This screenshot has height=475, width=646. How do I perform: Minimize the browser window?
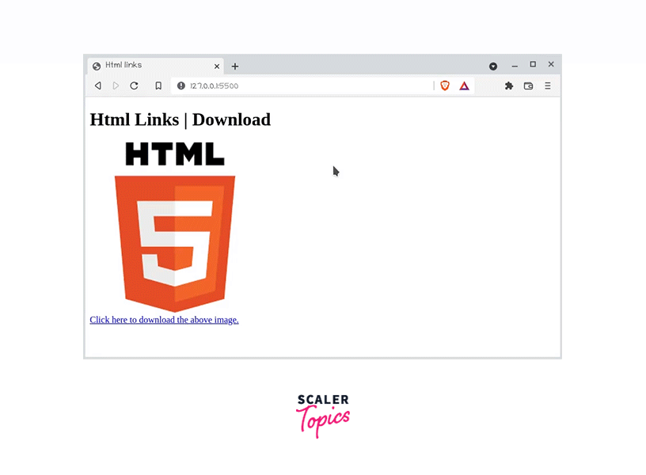point(515,66)
